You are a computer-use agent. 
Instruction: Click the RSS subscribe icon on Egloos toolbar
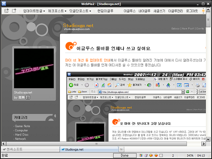(6, 11)
